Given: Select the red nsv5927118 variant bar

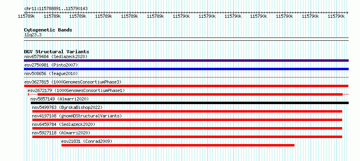Looking at the screenshot, I should point(187,137).
